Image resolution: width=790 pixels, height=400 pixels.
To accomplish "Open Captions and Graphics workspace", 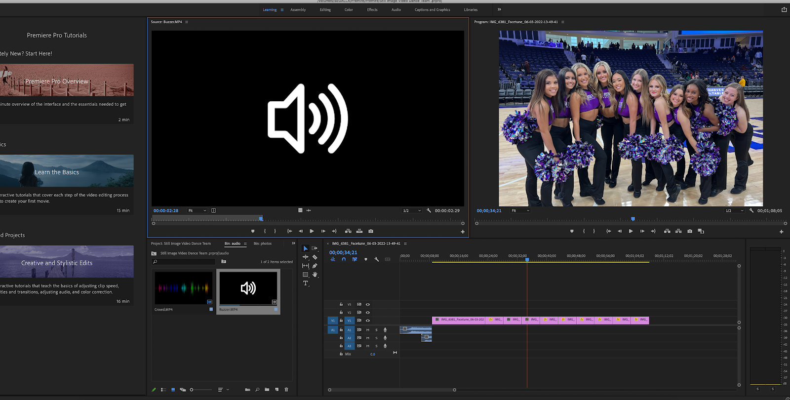I will click(x=432, y=10).
